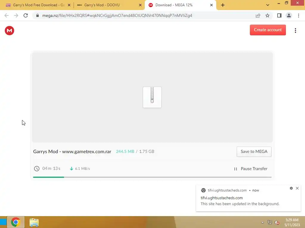Click the Create account button
Image resolution: width=305 pixels, height=228 pixels.
tap(268, 30)
